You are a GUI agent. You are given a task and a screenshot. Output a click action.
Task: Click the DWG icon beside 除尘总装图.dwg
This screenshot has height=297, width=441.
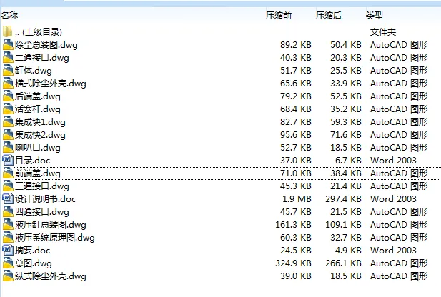coord(8,45)
